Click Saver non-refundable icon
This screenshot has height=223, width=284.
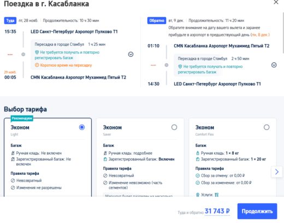(105, 175)
